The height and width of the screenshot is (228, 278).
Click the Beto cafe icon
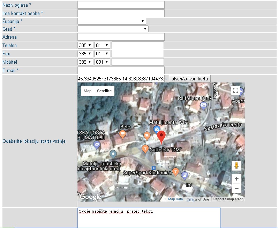pos(122,134)
